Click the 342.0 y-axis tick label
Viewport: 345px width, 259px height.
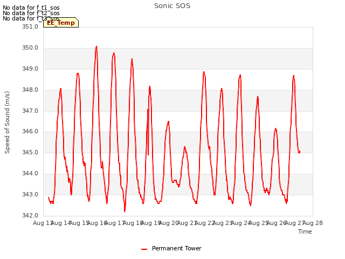pos(30,215)
